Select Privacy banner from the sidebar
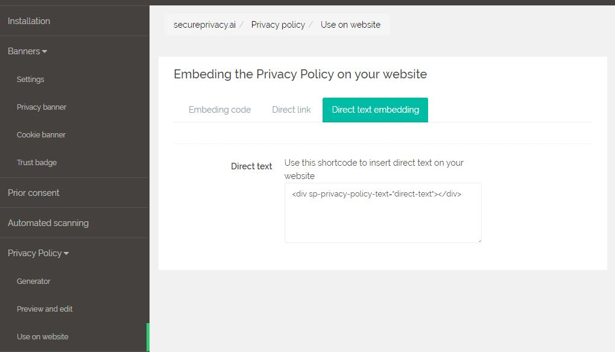This screenshot has height=352, width=615. (x=41, y=107)
